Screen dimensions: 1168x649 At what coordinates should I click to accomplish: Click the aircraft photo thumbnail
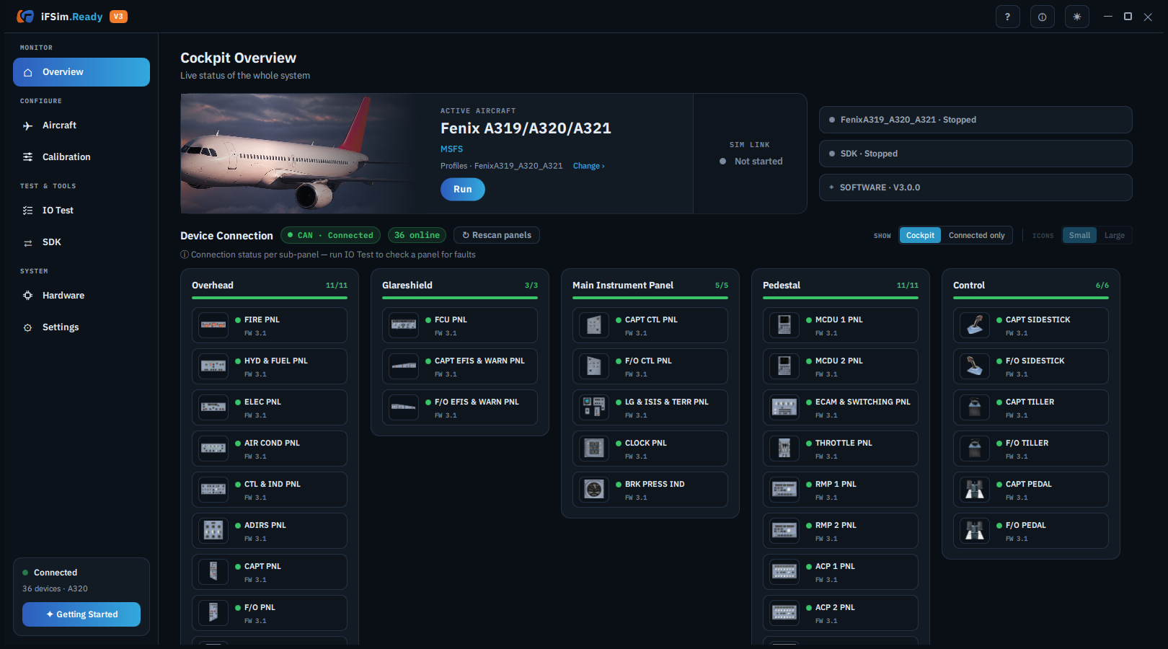303,154
